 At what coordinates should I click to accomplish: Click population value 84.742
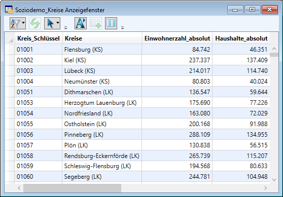[177, 50]
